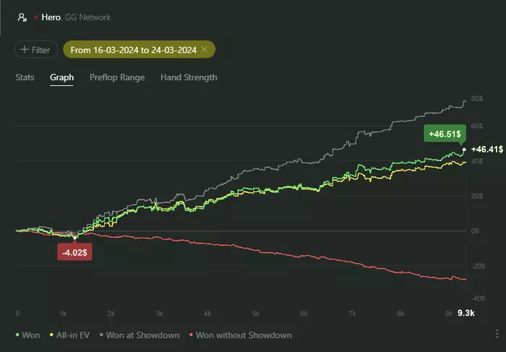Viewport: 506px width, 352px height.
Task: Open the Preflop Range tab
Action: click(117, 77)
